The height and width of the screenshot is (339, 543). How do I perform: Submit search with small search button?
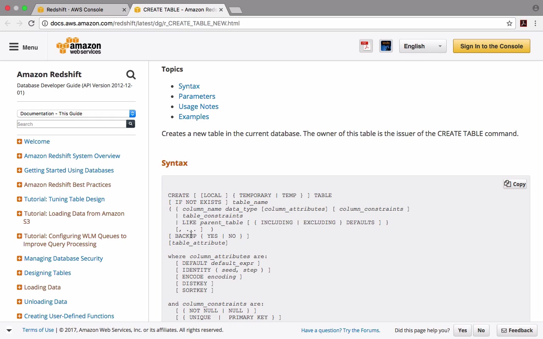pyautogui.click(x=131, y=124)
